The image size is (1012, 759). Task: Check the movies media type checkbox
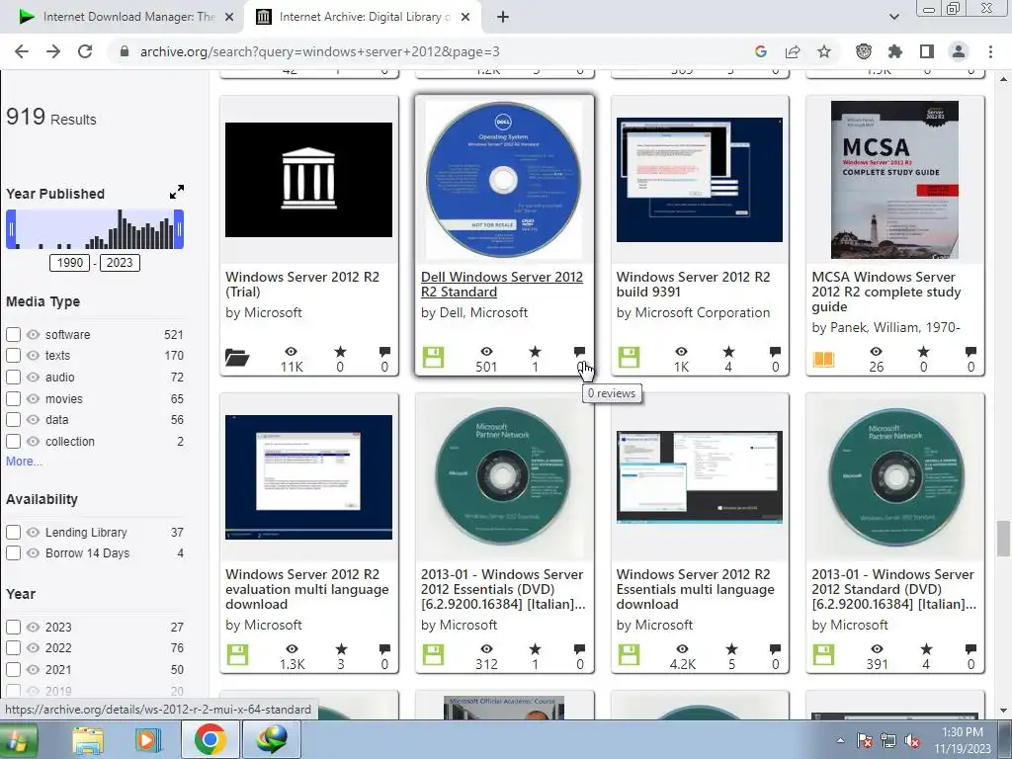click(13, 399)
